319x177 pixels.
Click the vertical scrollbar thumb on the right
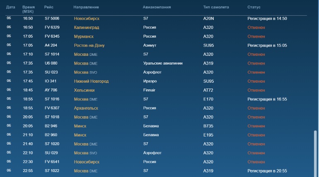tap(315, 154)
